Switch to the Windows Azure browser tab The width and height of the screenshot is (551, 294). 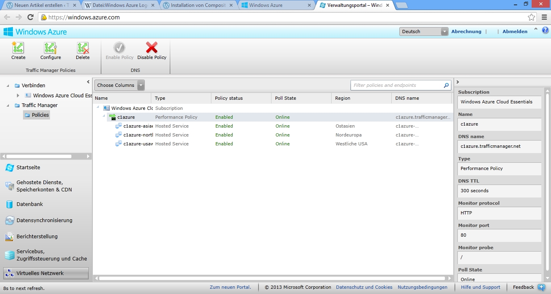276,5
